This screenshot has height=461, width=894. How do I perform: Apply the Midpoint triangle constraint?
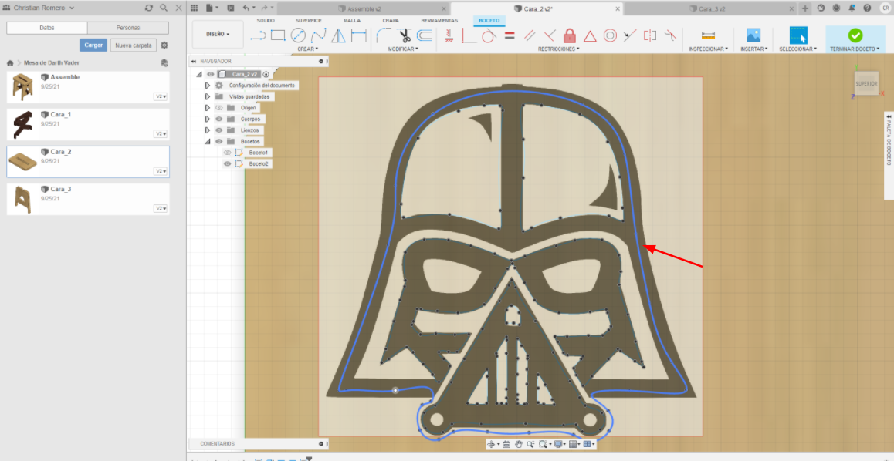pos(590,36)
